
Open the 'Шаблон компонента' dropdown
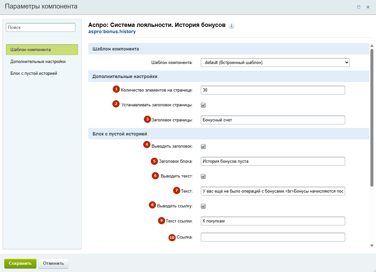click(275, 62)
